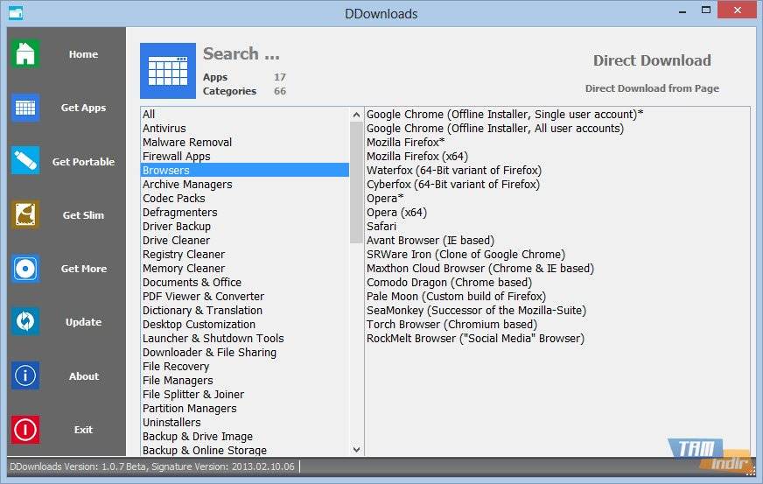Click the red Exit icon
This screenshot has height=484, width=763.
pyautogui.click(x=25, y=430)
